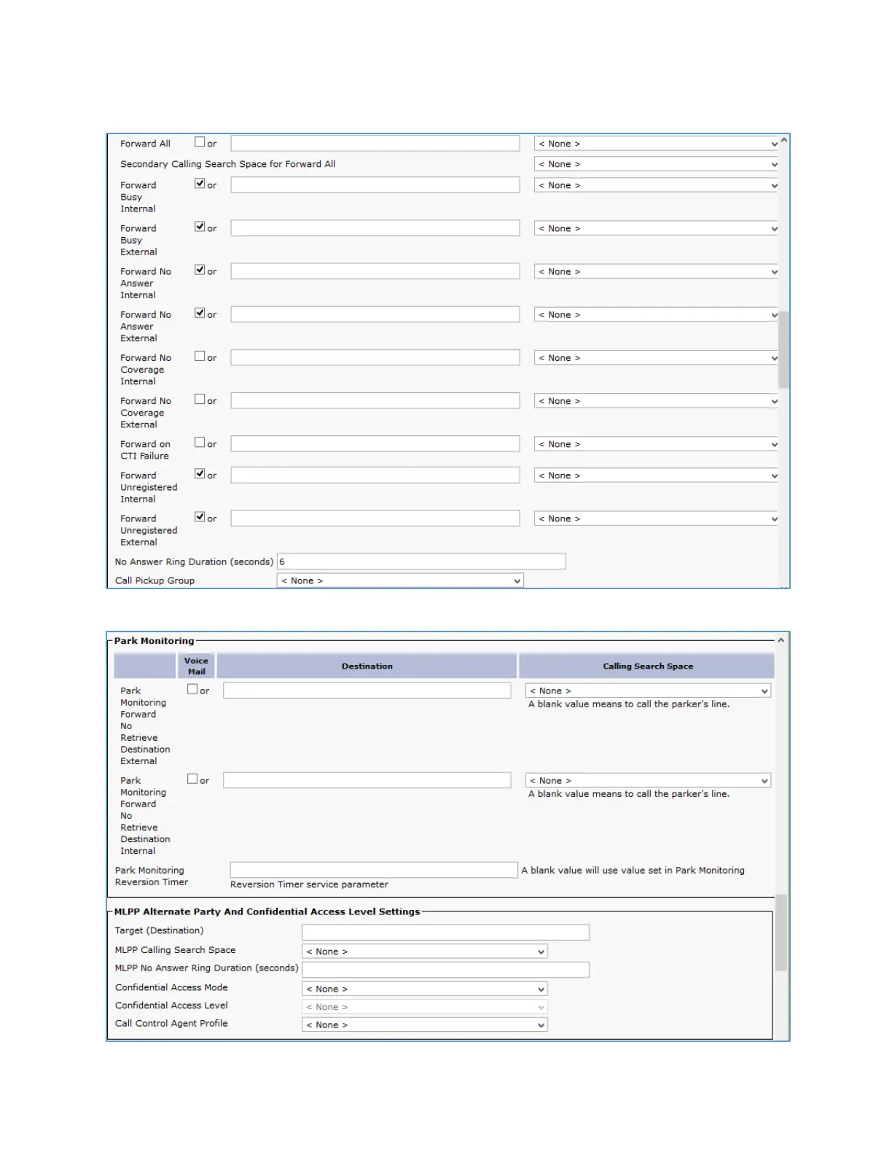Click the Voice Mail column header
Image resolution: width=892 pixels, height=1155 pixels.
(x=196, y=666)
